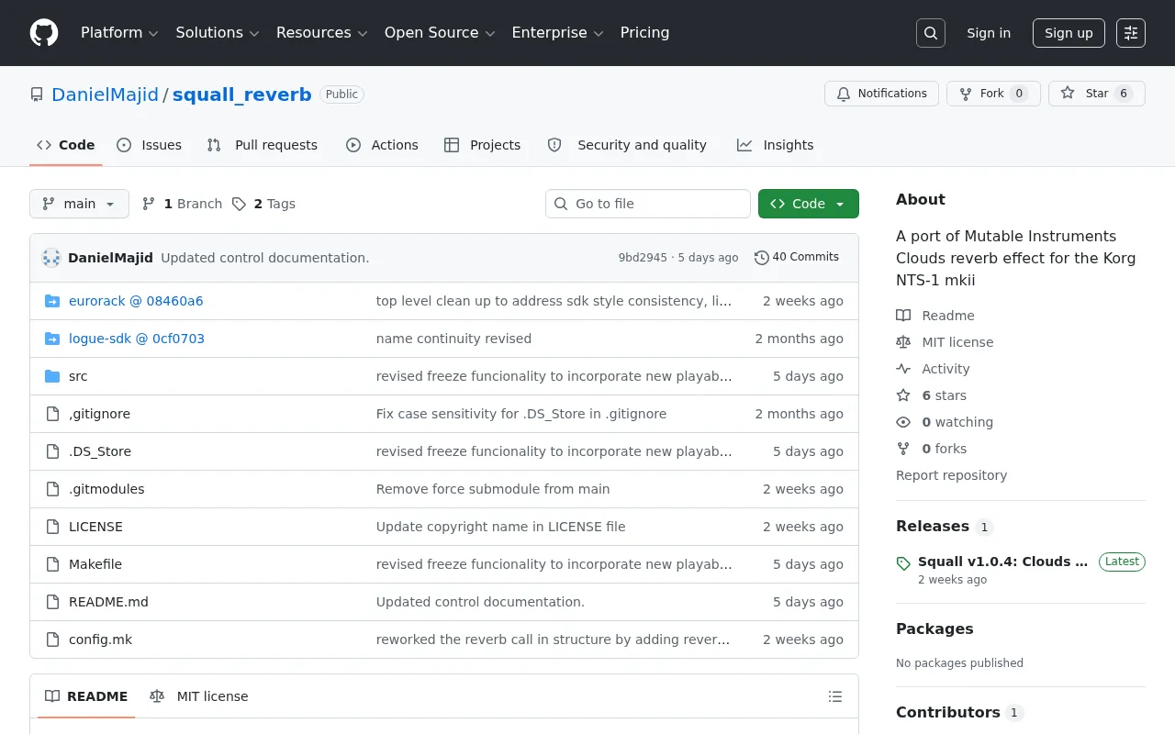Open the logue-sdk @ 0cf0703 submodule
The image size is (1175, 734).
137,339
